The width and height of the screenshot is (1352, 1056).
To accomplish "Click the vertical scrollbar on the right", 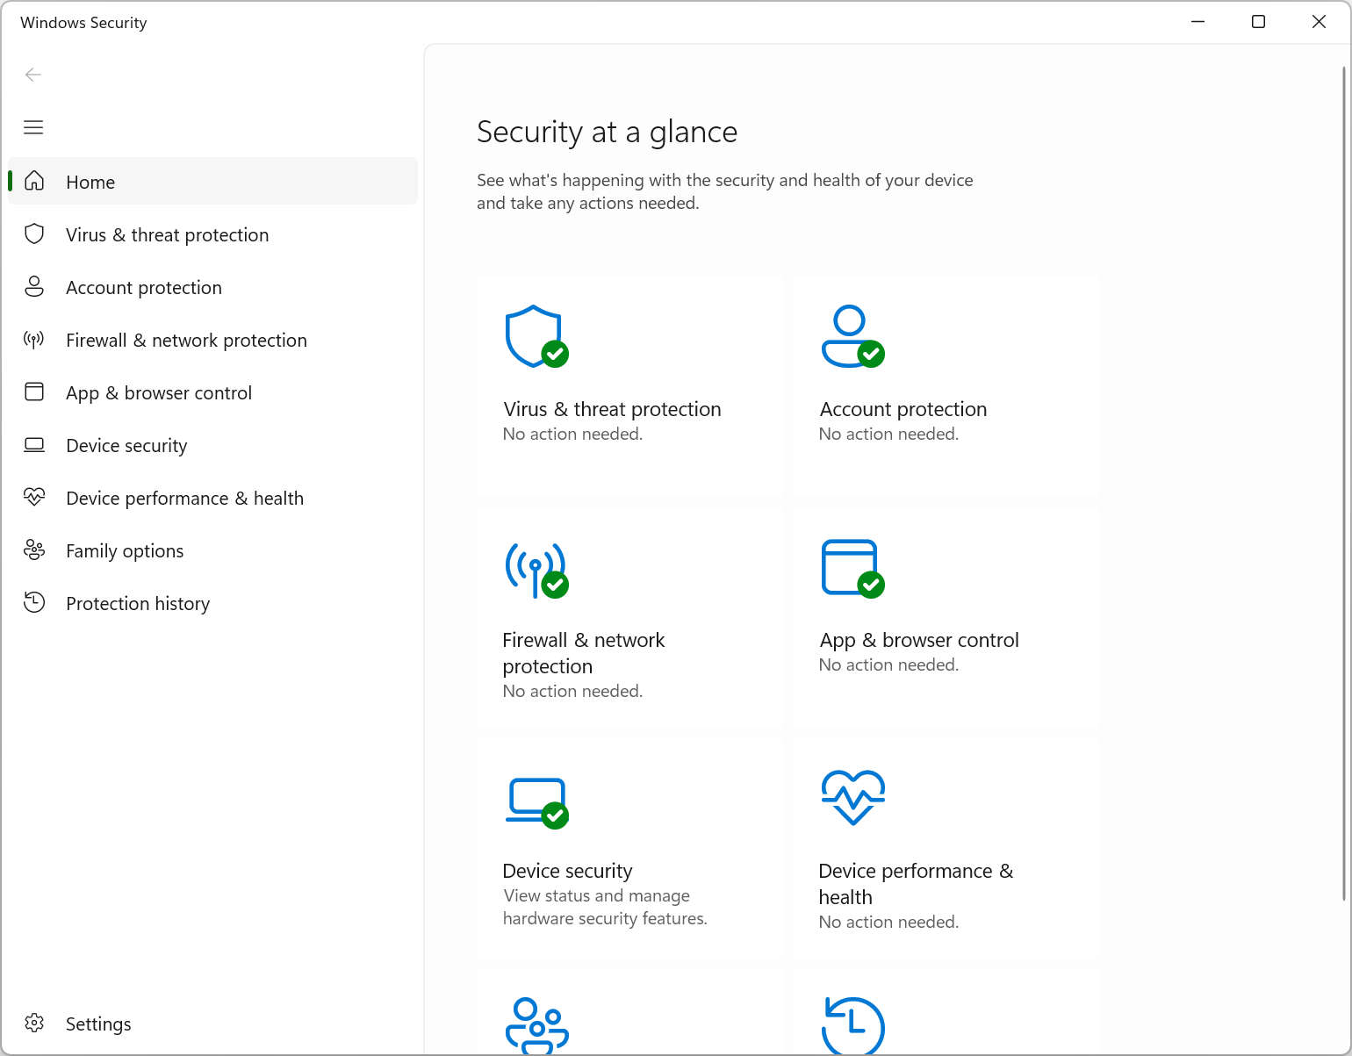I will (1344, 483).
